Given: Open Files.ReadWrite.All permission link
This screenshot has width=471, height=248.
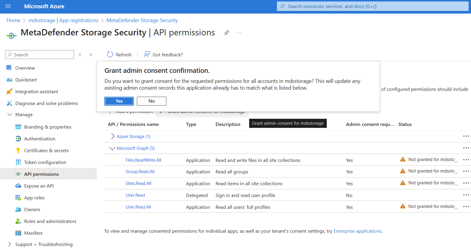Looking at the screenshot, I should (143, 160).
